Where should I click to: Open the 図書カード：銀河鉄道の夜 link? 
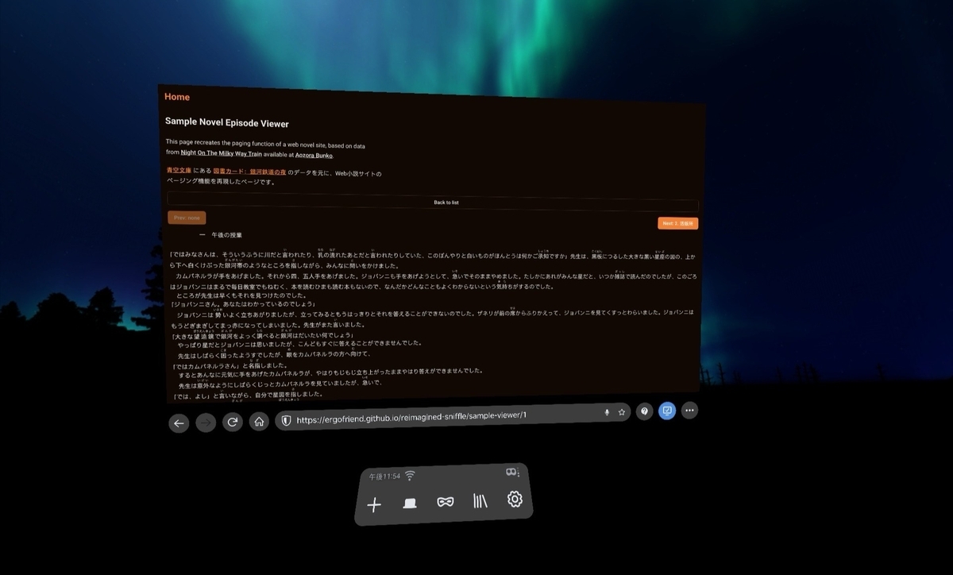pyautogui.click(x=249, y=172)
